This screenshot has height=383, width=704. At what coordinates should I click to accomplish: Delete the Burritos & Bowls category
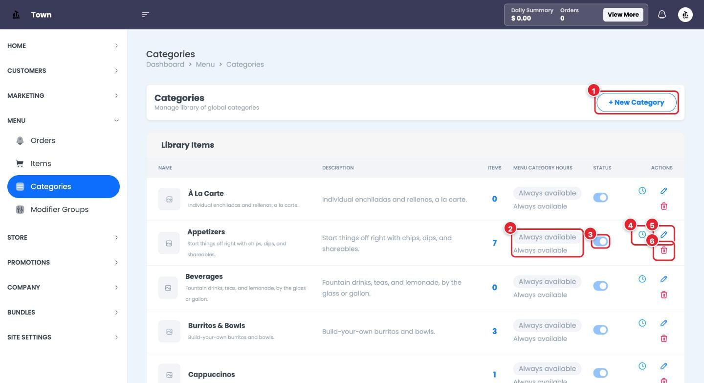point(664,338)
